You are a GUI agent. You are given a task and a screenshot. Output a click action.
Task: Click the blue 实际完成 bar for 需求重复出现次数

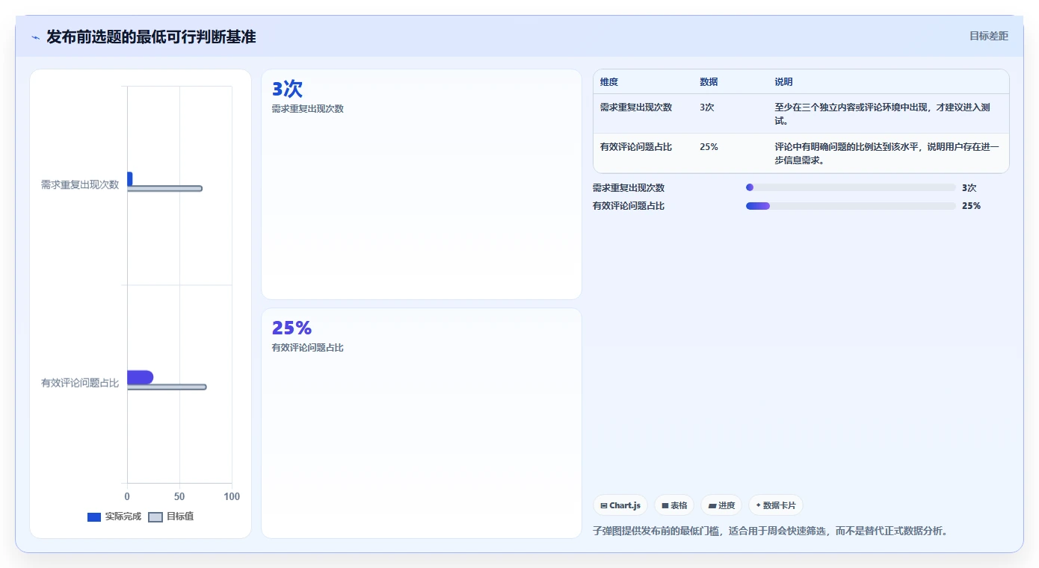click(129, 178)
